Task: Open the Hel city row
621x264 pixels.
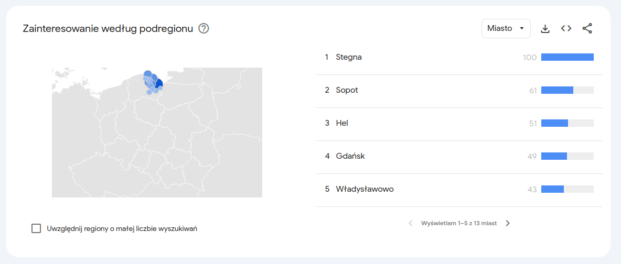Action: [459, 123]
